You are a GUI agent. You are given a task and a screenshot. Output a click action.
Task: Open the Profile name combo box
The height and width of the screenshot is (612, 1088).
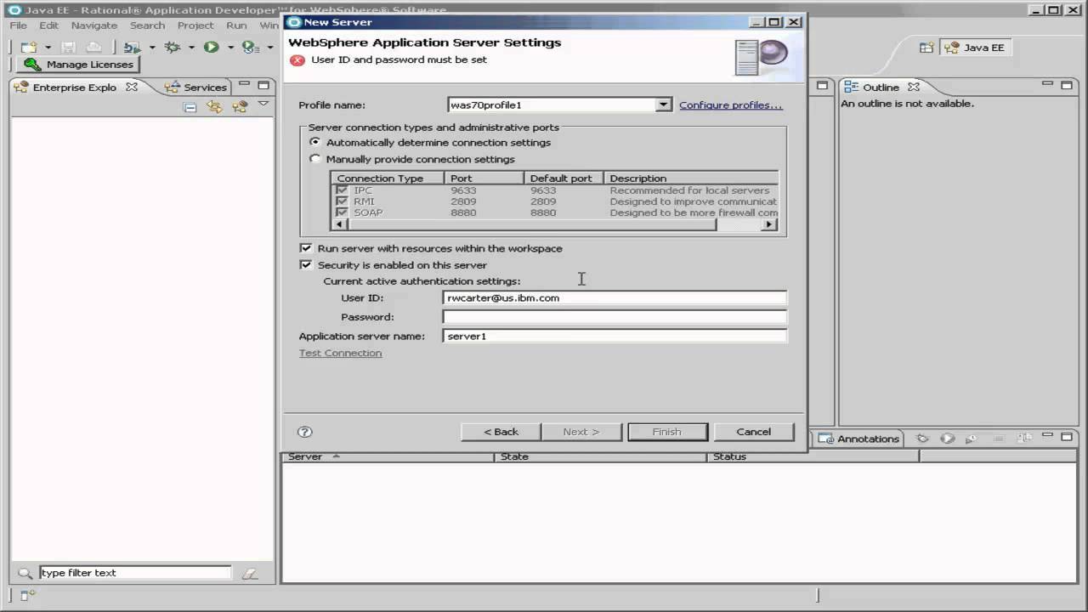559,105
